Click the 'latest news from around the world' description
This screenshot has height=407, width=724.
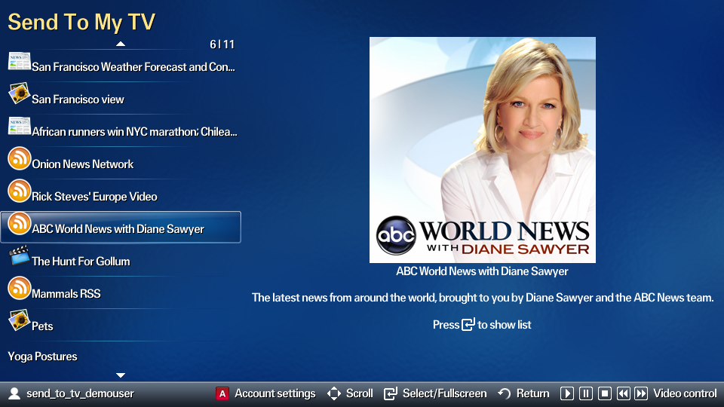click(483, 298)
